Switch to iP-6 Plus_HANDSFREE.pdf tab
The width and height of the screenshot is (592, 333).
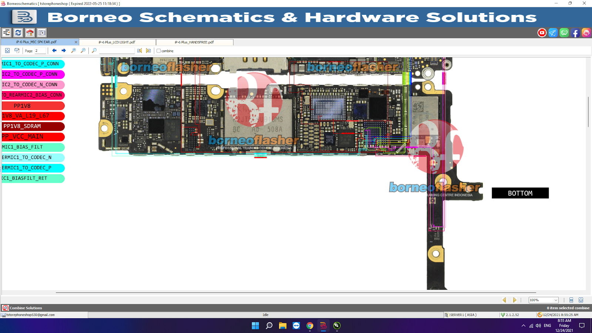click(x=194, y=42)
